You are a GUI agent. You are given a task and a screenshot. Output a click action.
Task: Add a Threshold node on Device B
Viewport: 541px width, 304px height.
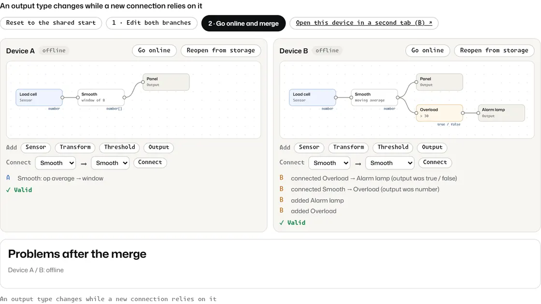[x=393, y=147]
